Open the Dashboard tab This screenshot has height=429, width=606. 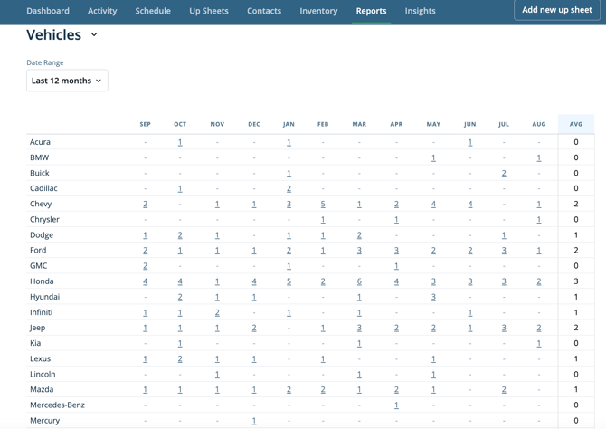48,11
